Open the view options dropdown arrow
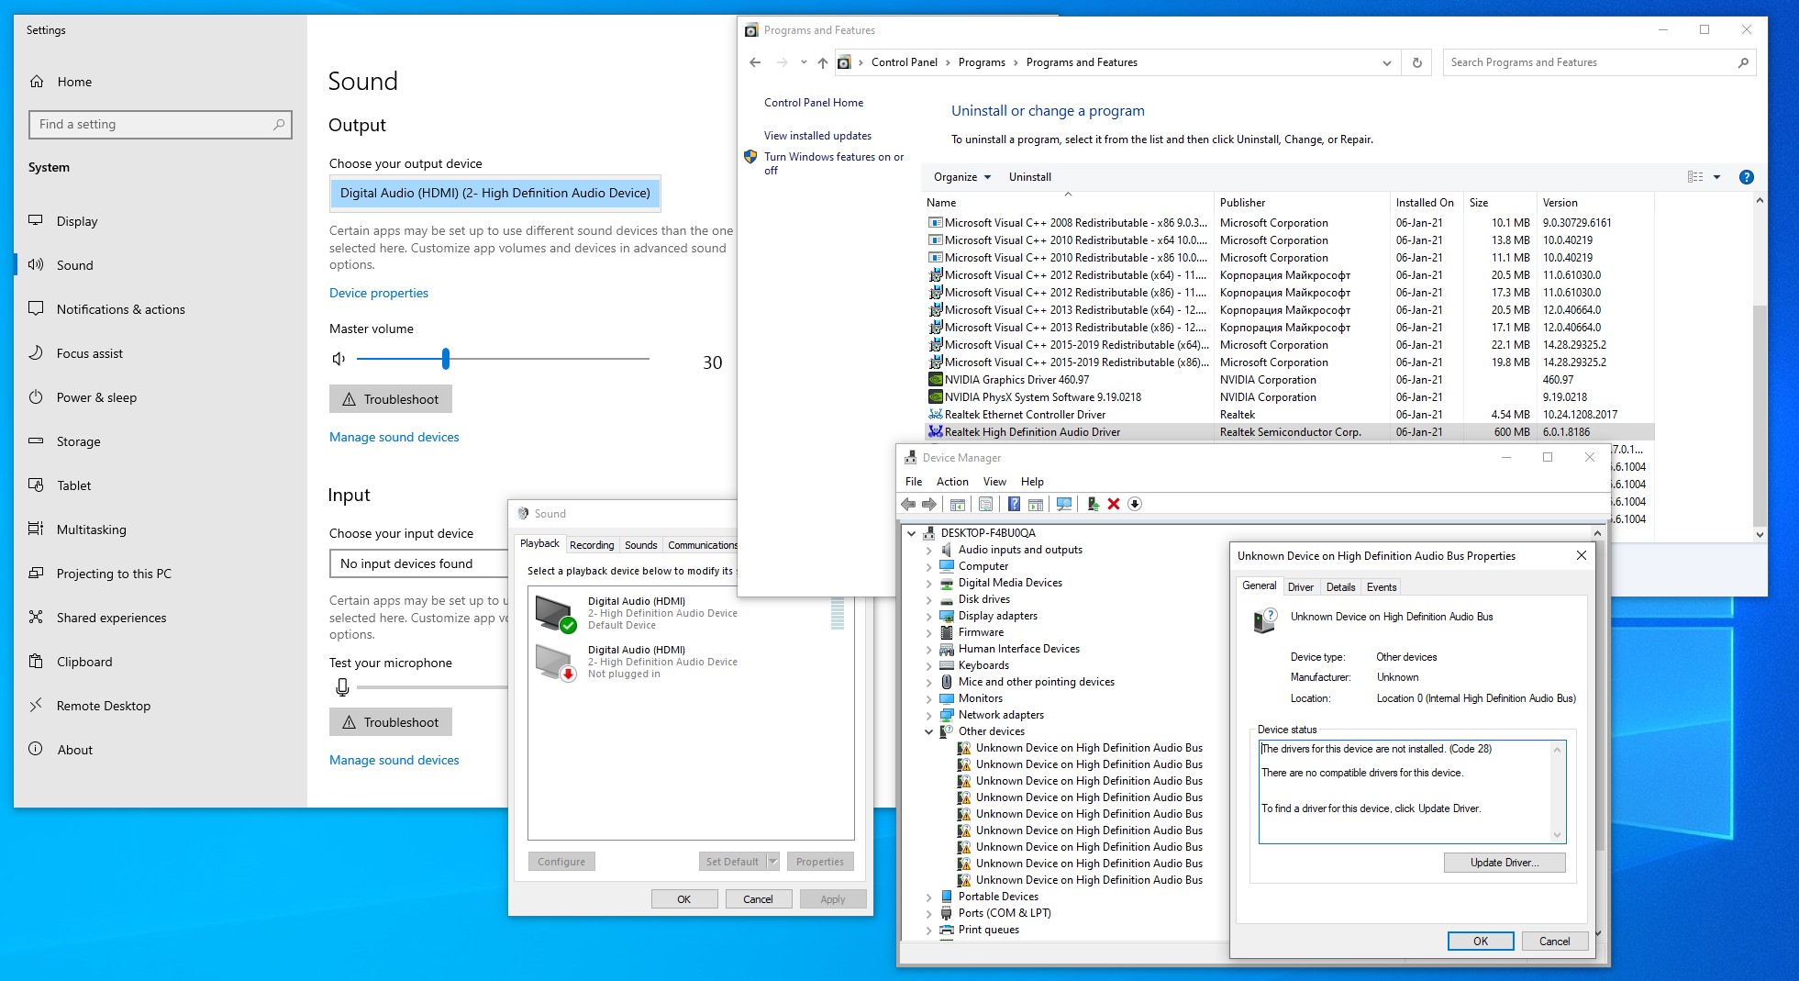The height and width of the screenshot is (981, 1799). 1716,177
